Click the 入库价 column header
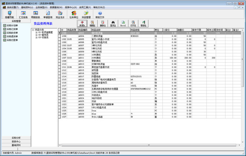The width and height of the screenshot is (246, 156). (170, 30)
